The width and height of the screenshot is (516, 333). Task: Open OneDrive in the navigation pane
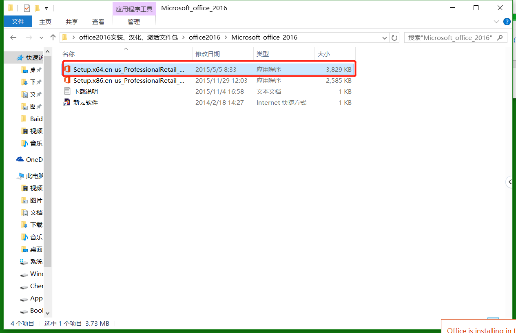(29, 159)
